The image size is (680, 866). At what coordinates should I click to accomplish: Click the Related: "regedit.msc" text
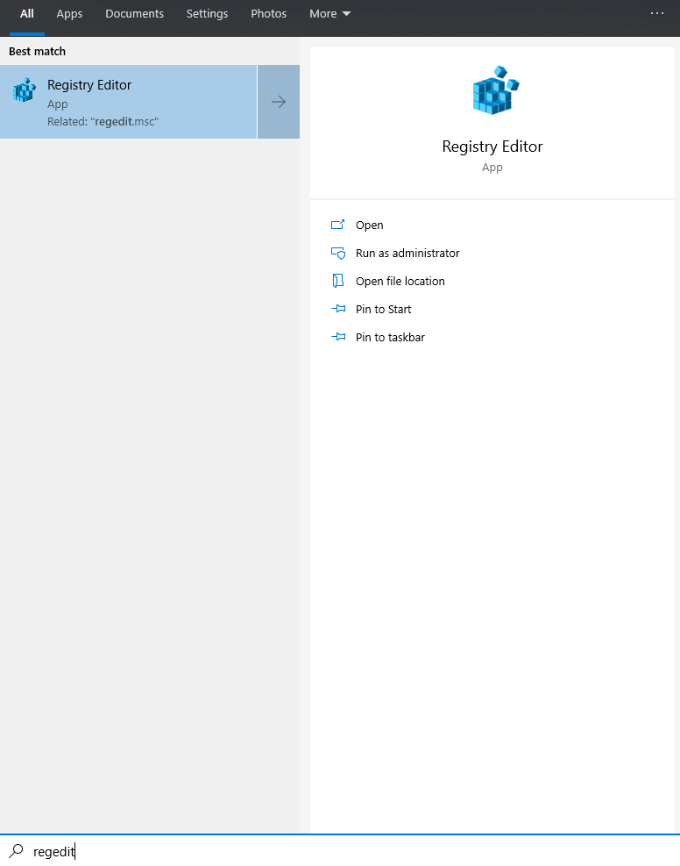[103, 121]
